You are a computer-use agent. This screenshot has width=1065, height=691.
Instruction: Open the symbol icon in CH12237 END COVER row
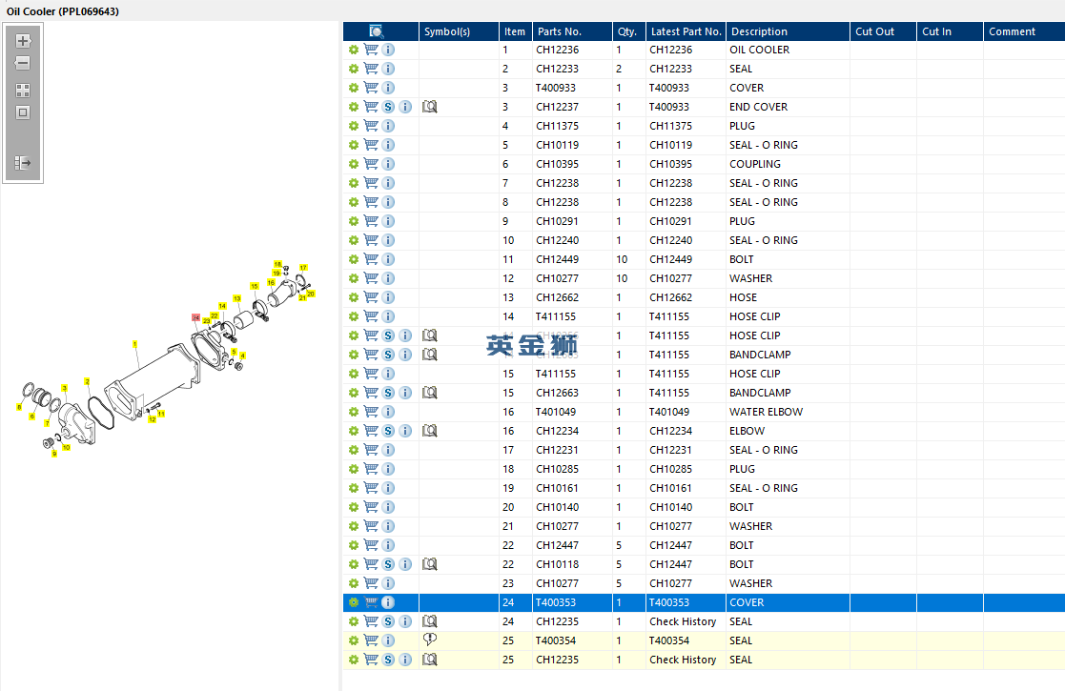(x=430, y=107)
